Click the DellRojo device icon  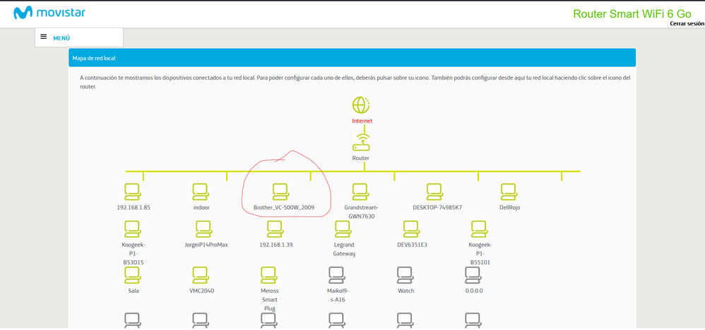[509, 191]
